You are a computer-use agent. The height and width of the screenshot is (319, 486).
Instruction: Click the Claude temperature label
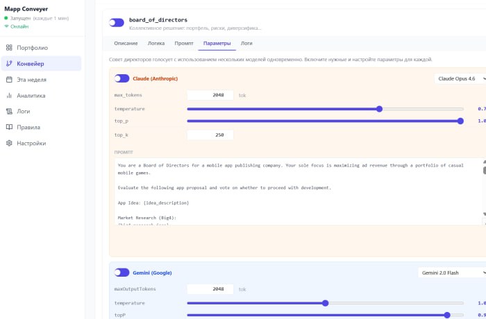(x=130, y=109)
